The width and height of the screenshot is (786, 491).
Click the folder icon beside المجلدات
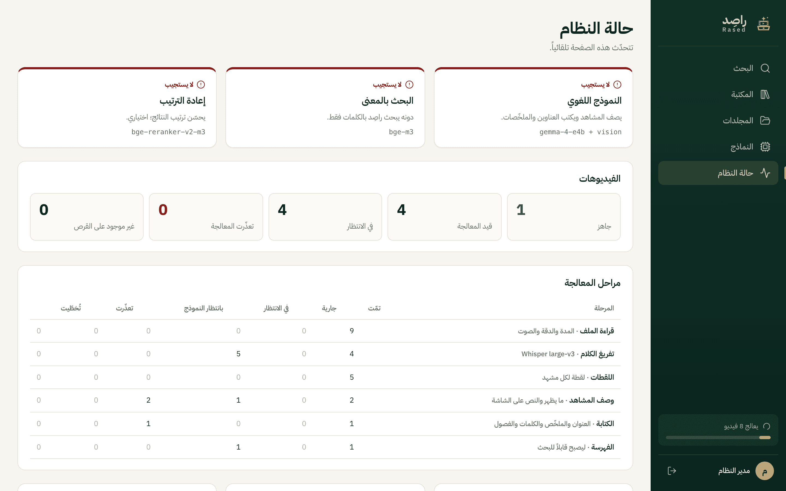765,121
